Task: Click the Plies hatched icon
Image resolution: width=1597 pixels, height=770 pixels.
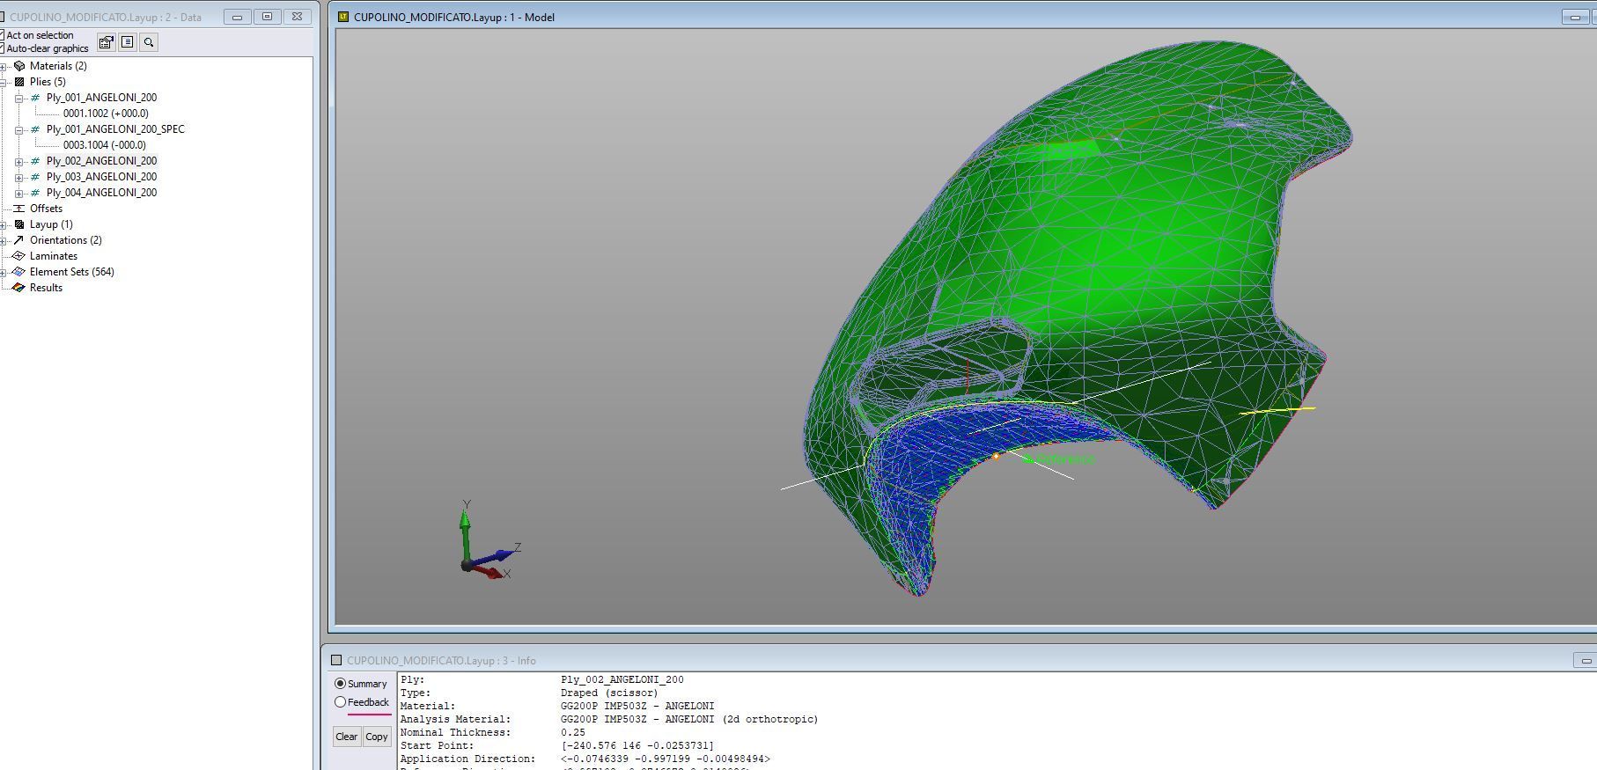Action: tap(19, 82)
